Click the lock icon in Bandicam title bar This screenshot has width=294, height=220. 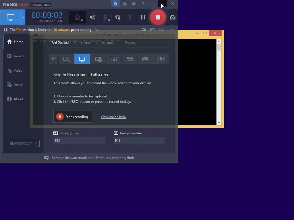click(x=115, y=4)
